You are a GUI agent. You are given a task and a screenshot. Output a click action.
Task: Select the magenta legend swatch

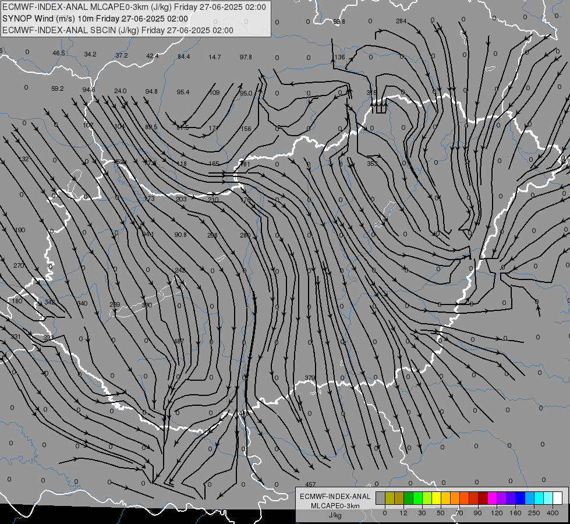pyautogui.click(x=492, y=498)
